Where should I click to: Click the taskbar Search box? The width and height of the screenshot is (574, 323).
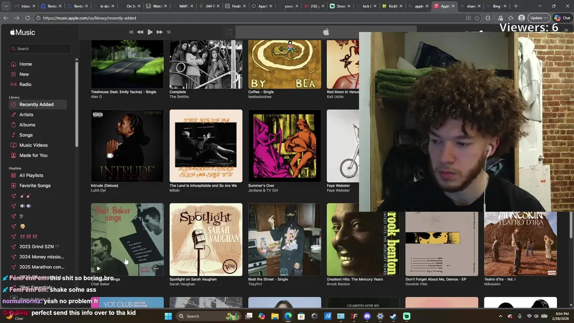209,316
